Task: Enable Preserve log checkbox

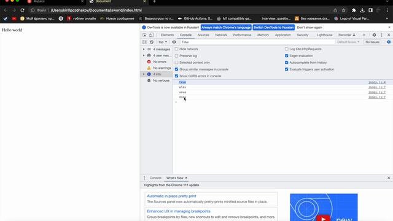Action: (176, 56)
